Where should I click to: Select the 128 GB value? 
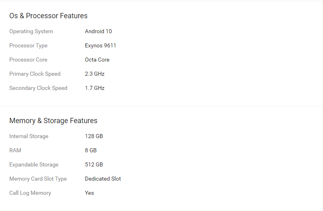click(94, 136)
